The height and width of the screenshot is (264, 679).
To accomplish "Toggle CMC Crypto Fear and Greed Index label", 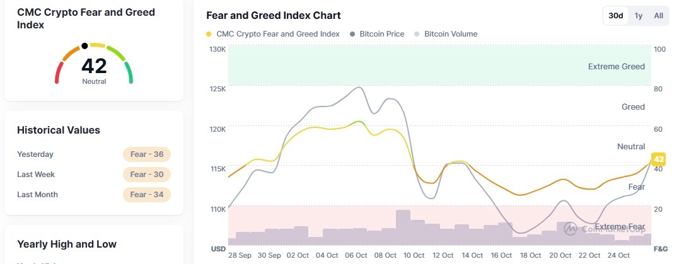I will click(x=277, y=34).
